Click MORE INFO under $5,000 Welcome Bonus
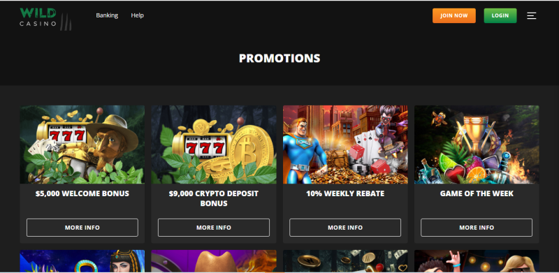 82,228
